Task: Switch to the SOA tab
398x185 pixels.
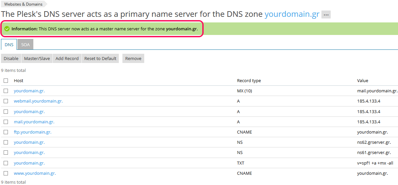Action: point(25,45)
